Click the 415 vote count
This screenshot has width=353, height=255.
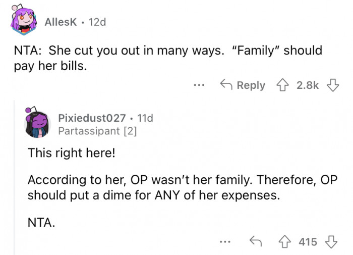point(308,242)
